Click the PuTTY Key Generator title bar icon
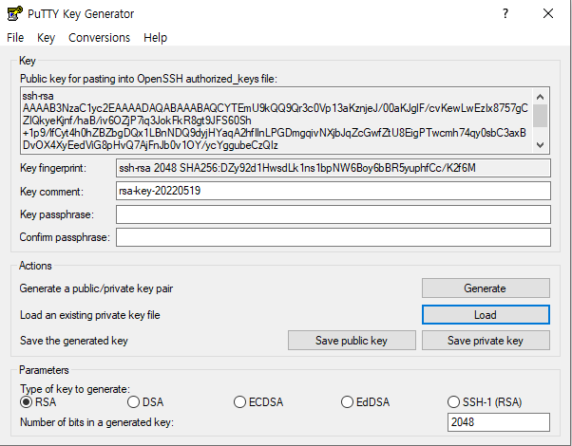The height and width of the screenshot is (446, 572). [14, 14]
